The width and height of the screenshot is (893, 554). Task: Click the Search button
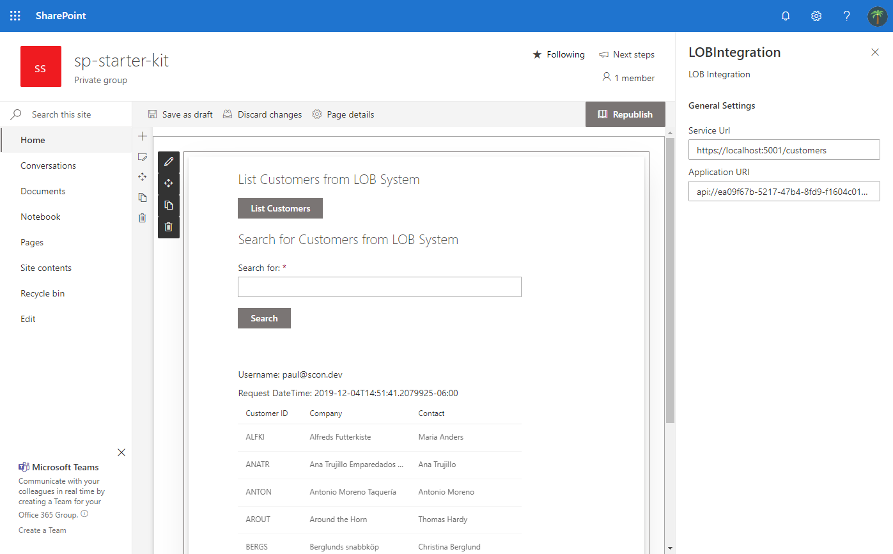point(264,318)
